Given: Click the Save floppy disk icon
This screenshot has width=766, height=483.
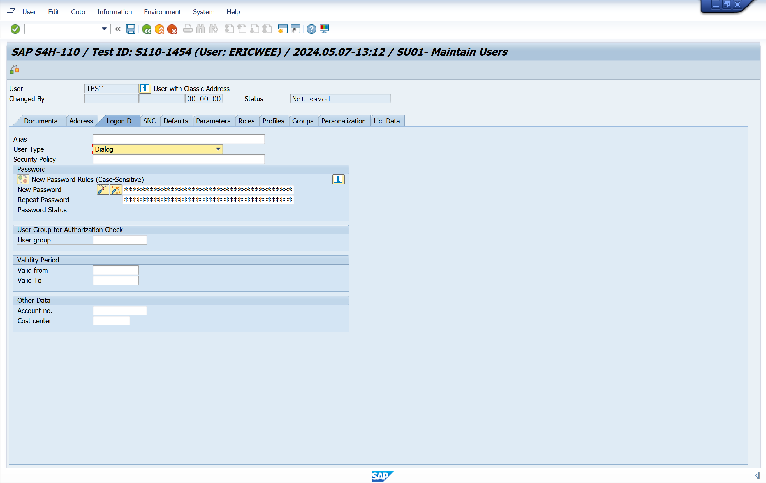Looking at the screenshot, I should (x=131, y=29).
